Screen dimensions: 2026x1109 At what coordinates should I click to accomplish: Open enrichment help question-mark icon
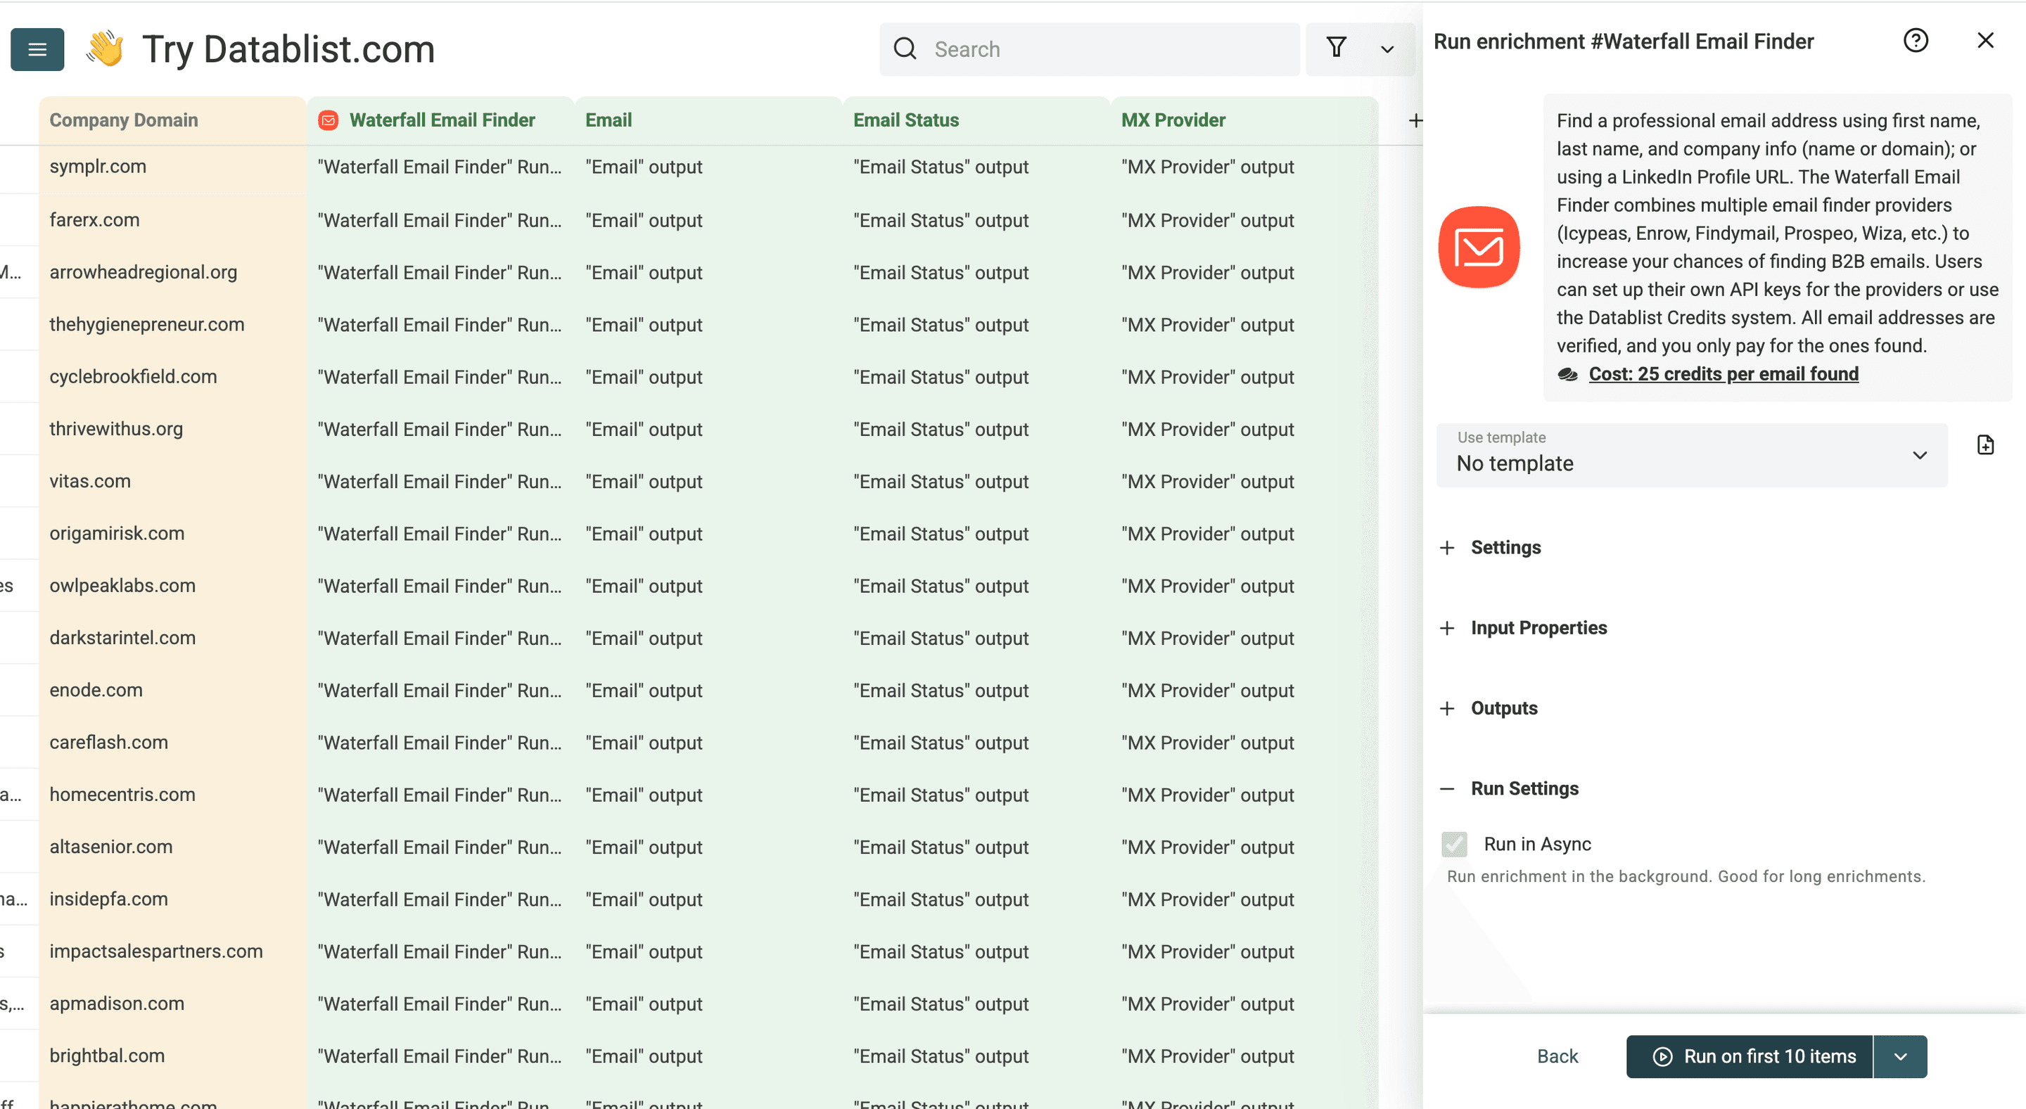(1915, 40)
